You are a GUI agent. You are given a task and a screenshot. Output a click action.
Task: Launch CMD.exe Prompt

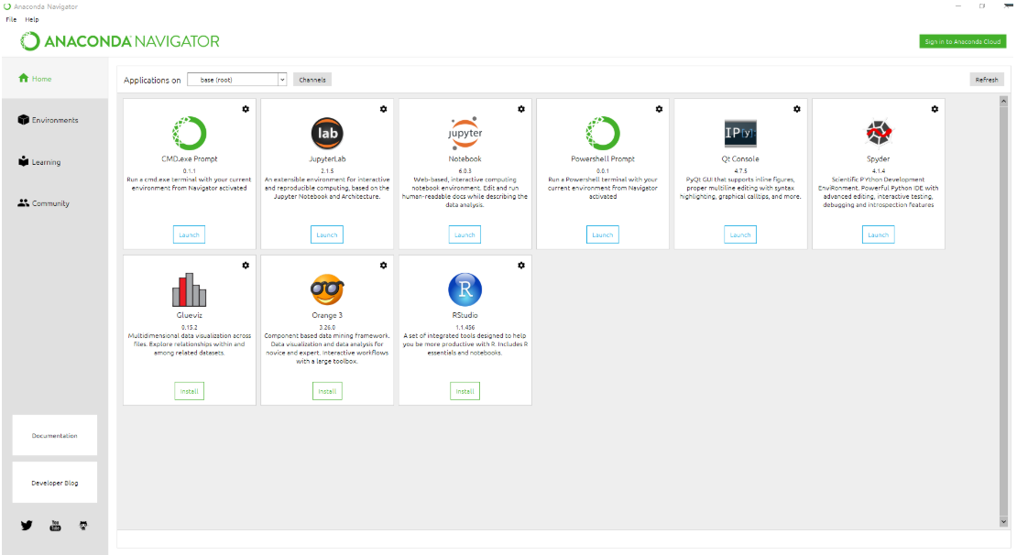point(190,234)
